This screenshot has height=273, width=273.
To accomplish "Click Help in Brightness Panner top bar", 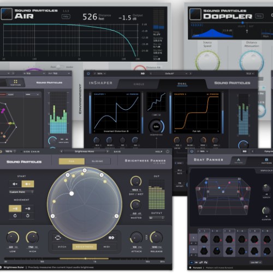I will (x=159, y=152).
